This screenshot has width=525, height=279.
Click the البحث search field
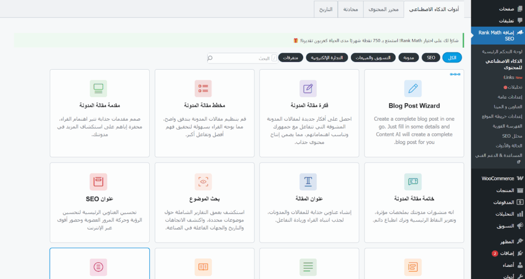point(241,58)
